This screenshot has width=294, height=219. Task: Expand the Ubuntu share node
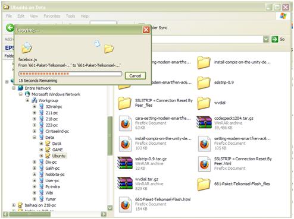[x=42, y=156]
